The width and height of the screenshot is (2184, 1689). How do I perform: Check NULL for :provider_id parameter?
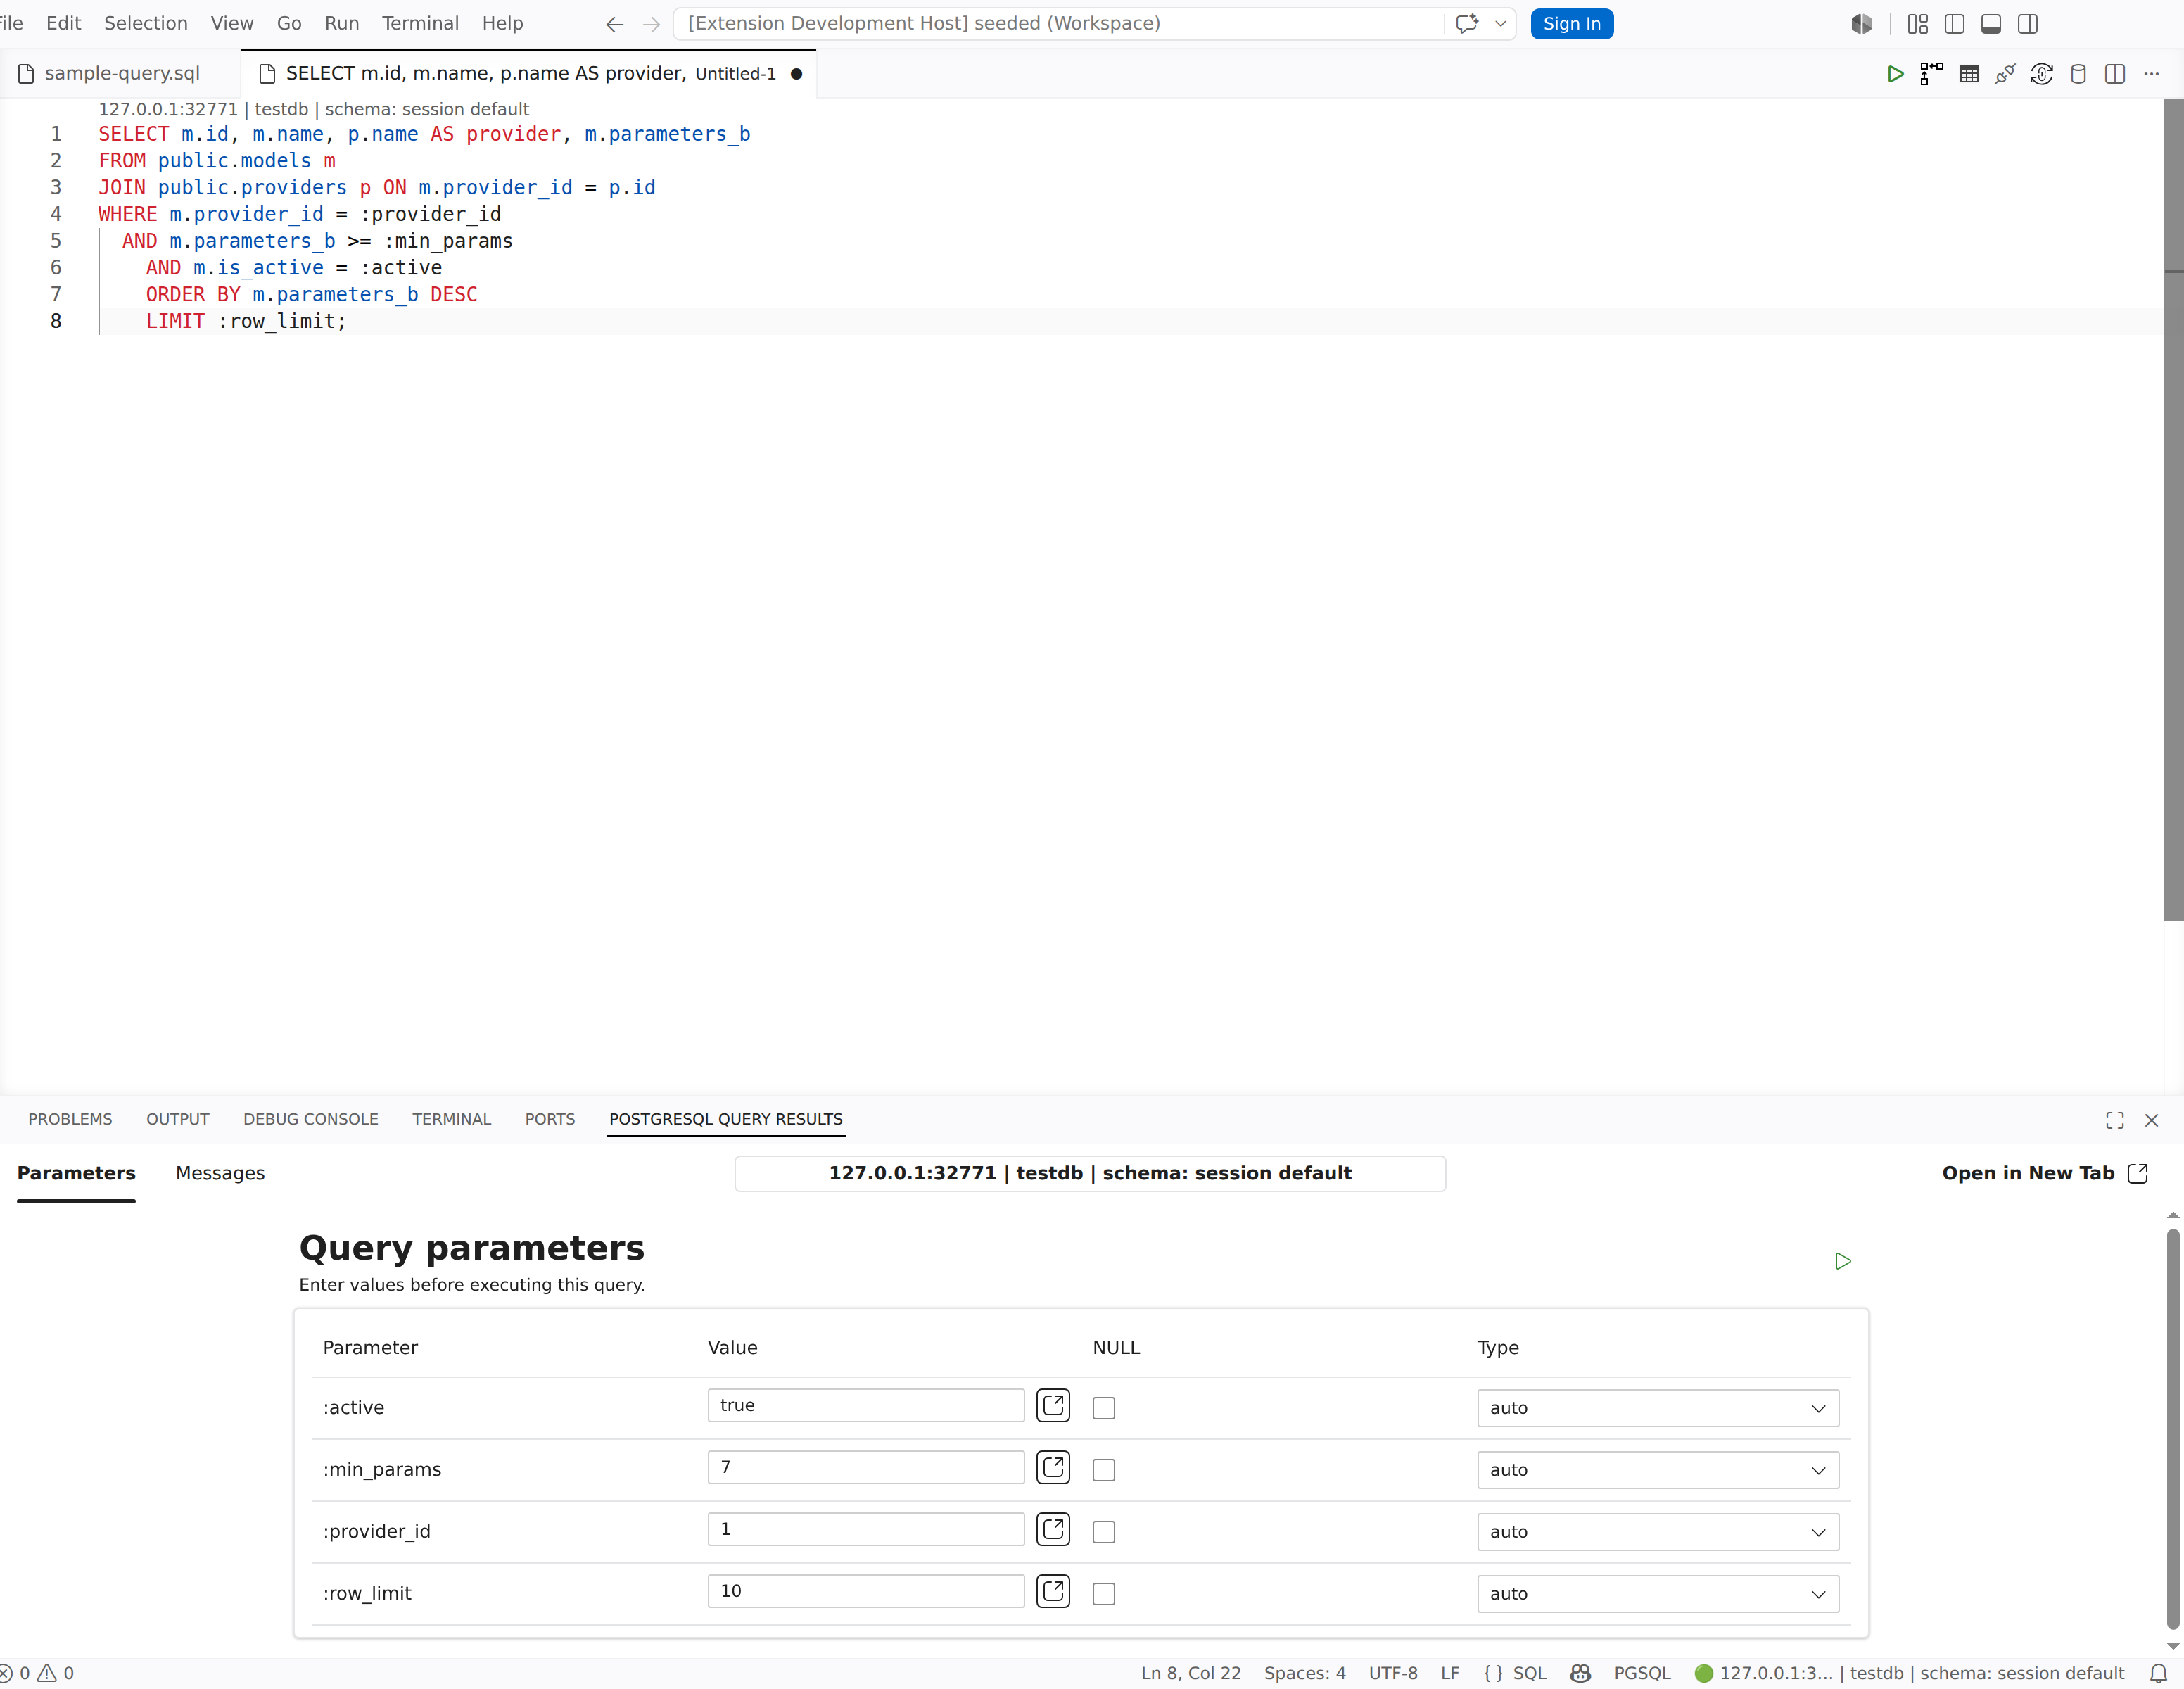coord(1104,1532)
